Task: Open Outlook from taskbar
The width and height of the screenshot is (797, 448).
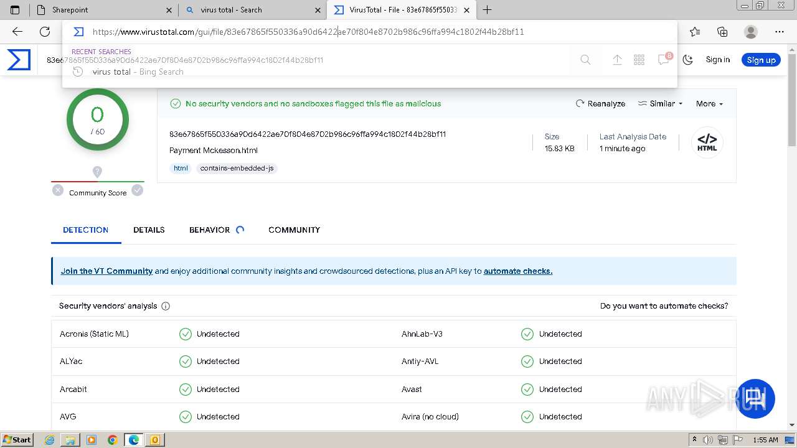Action: 154,440
